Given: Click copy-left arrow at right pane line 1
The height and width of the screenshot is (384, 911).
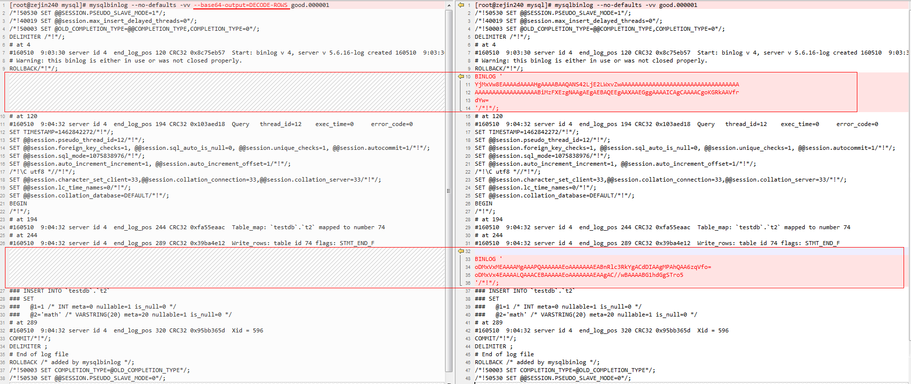Looking at the screenshot, I should (460, 5).
